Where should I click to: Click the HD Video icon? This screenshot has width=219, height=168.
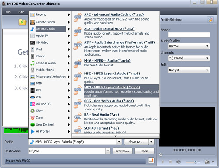(x=32, y=42)
